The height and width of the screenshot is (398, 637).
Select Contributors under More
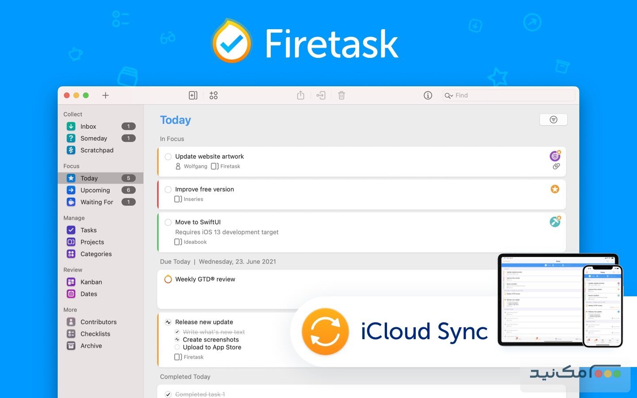pyautogui.click(x=98, y=322)
